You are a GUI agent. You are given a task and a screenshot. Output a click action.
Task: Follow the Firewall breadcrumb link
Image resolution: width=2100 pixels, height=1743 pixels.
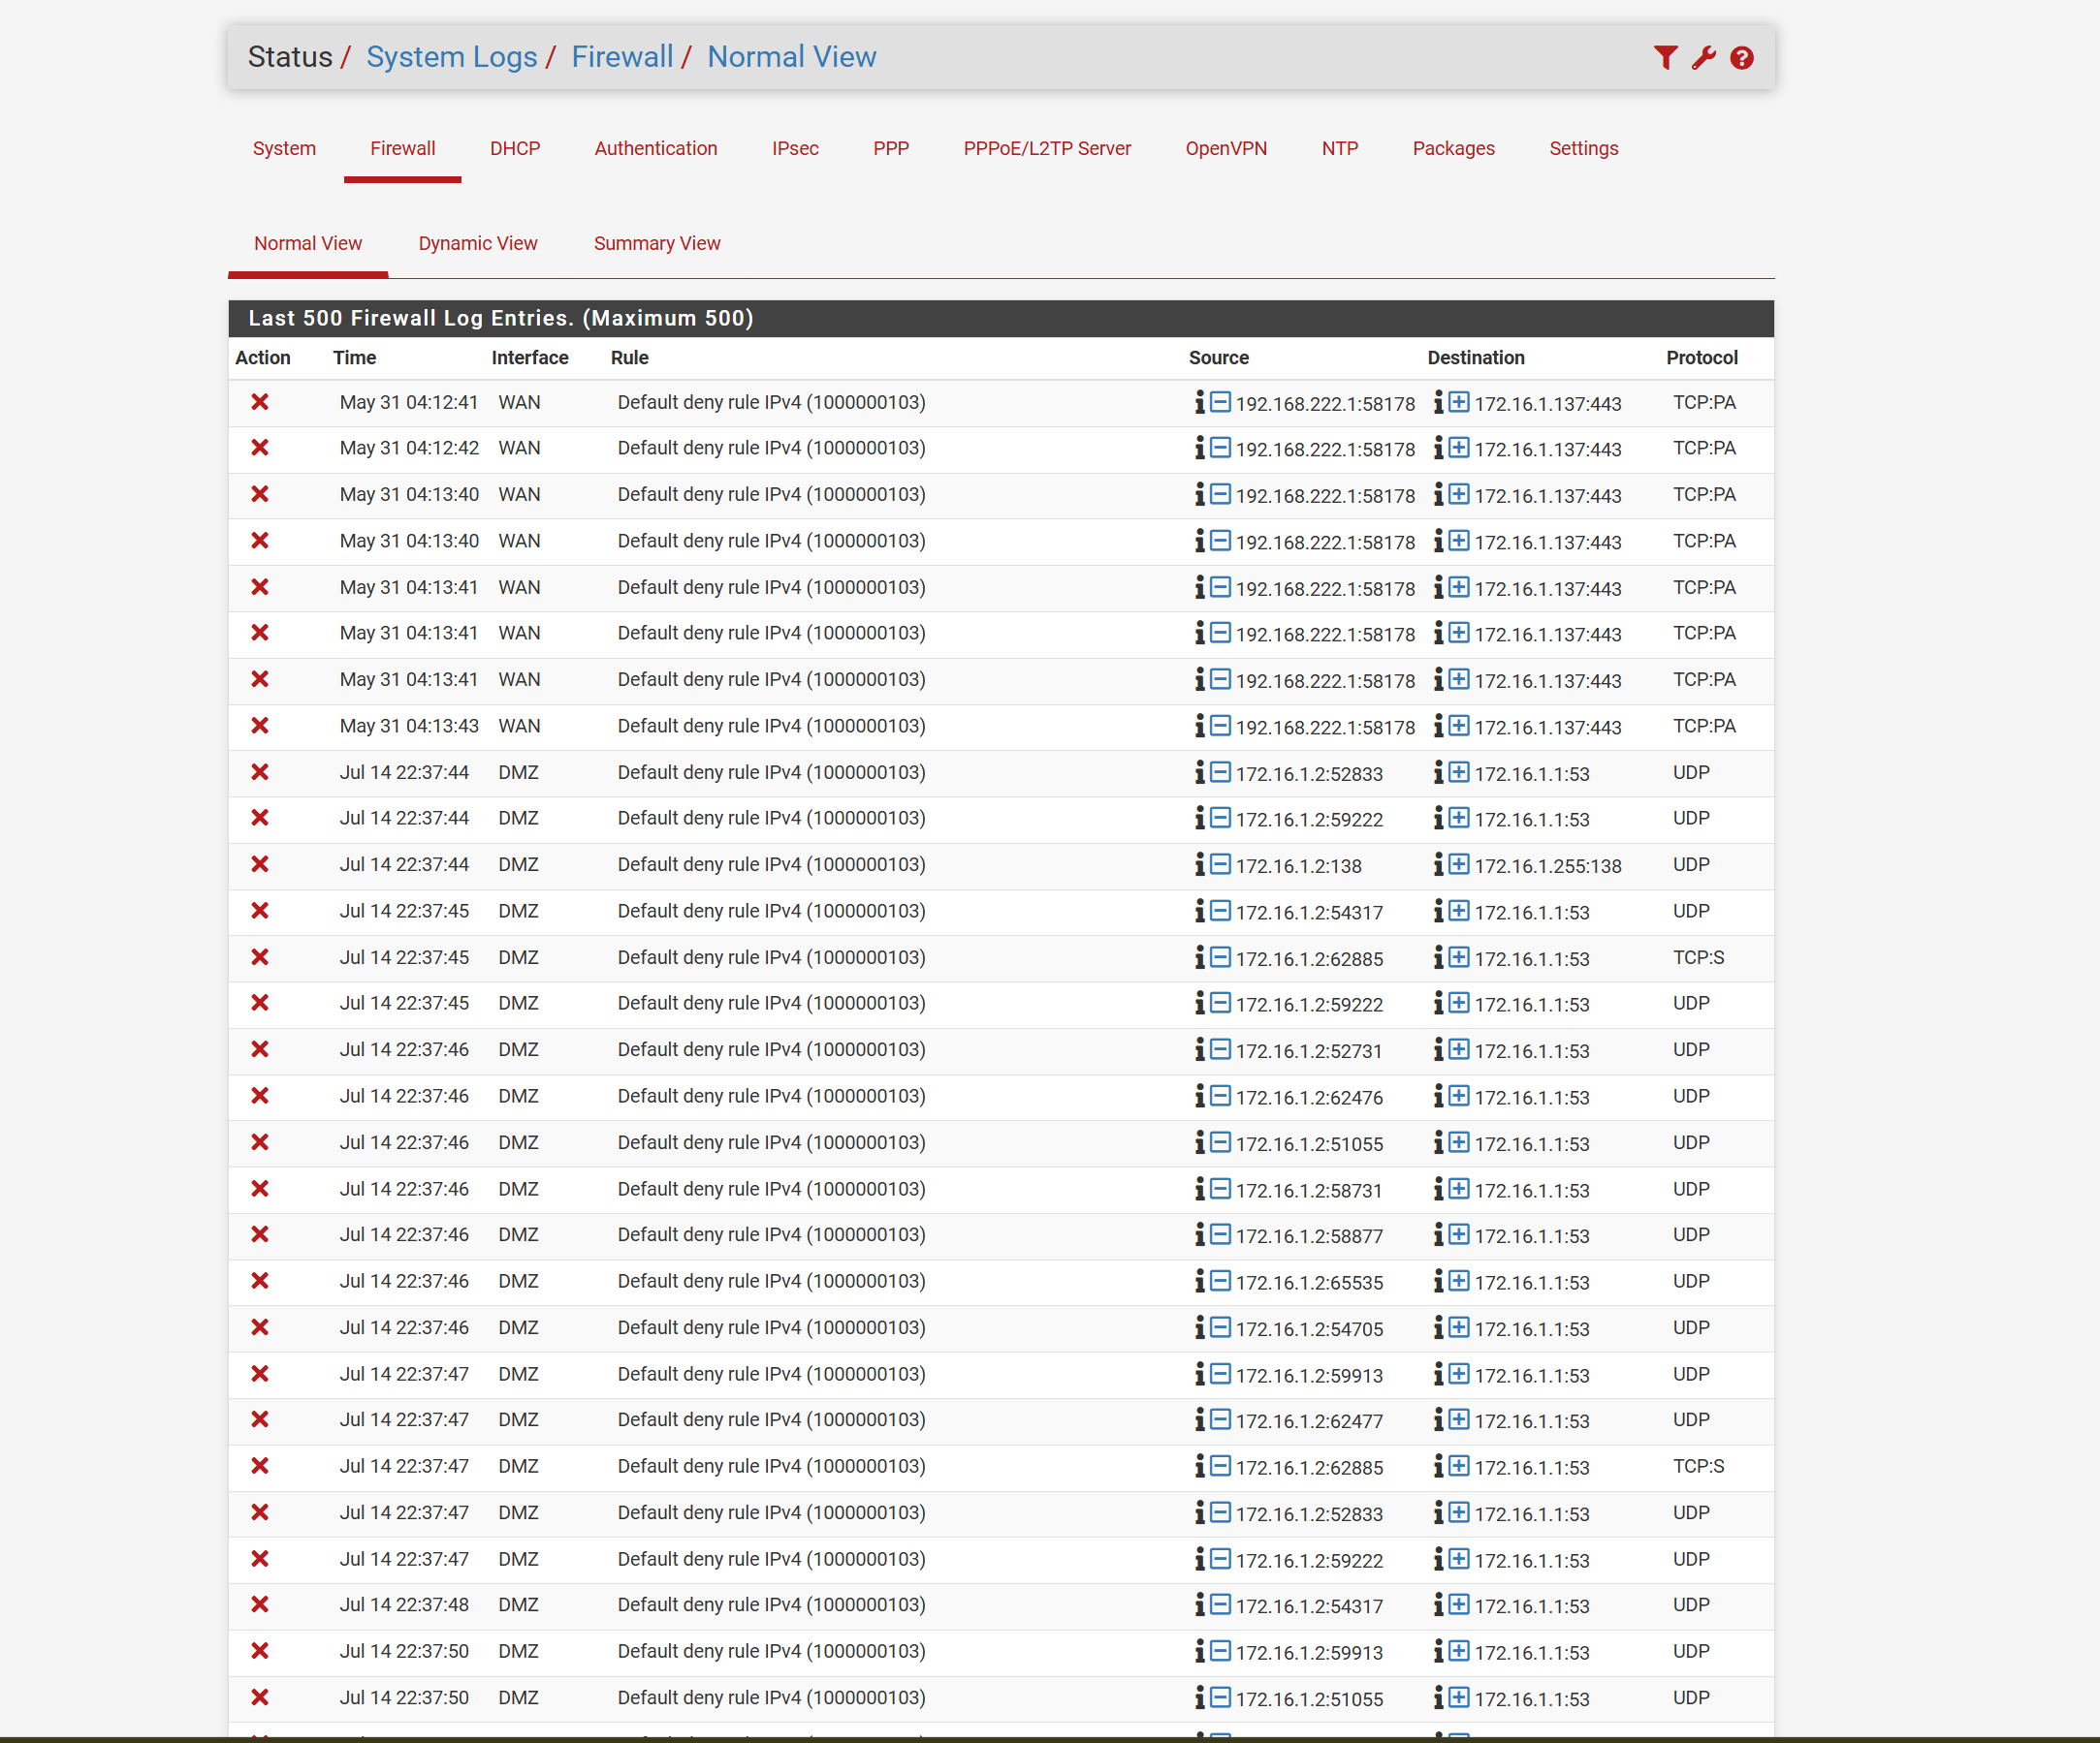pos(622,57)
